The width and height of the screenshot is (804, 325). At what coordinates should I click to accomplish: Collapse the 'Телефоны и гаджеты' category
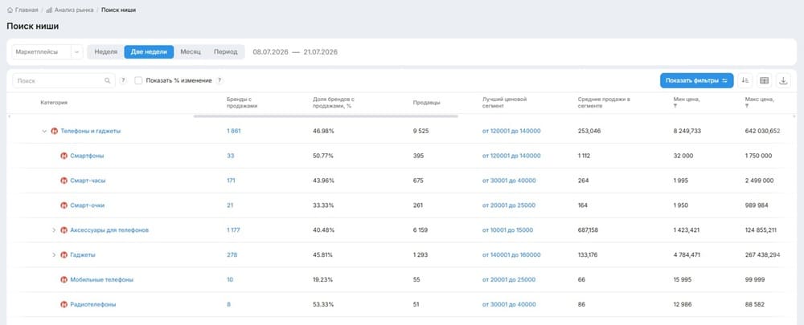click(x=44, y=131)
